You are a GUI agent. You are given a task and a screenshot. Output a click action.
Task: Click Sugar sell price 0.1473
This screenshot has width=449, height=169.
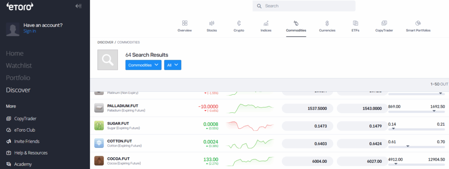[308, 126]
